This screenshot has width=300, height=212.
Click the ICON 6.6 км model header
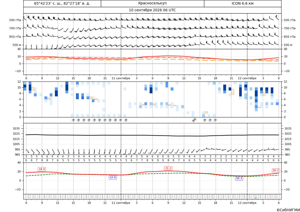tap(243, 3)
